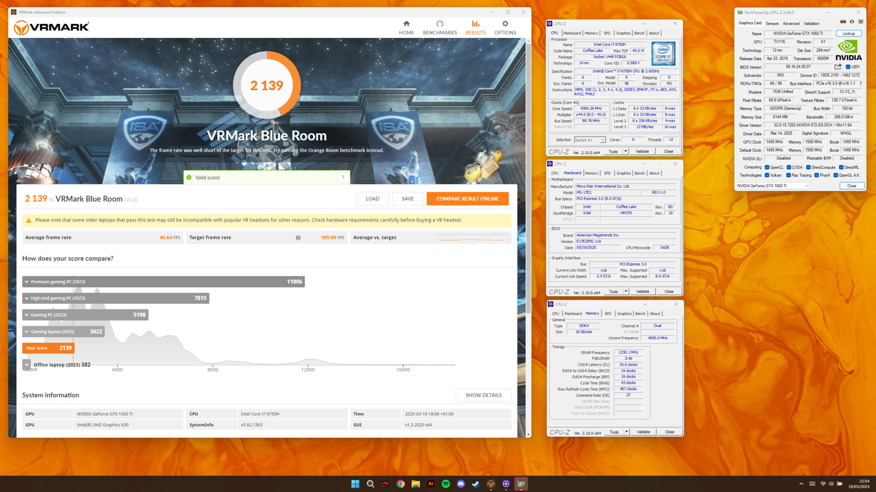Open Steam from taskbar
Screen dimensions: 876x492
click(x=476, y=484)
